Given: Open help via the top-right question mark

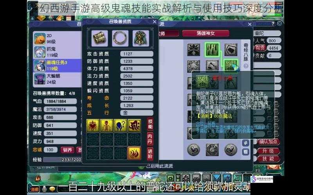Looking at the screenshot, I should [273, 24].
